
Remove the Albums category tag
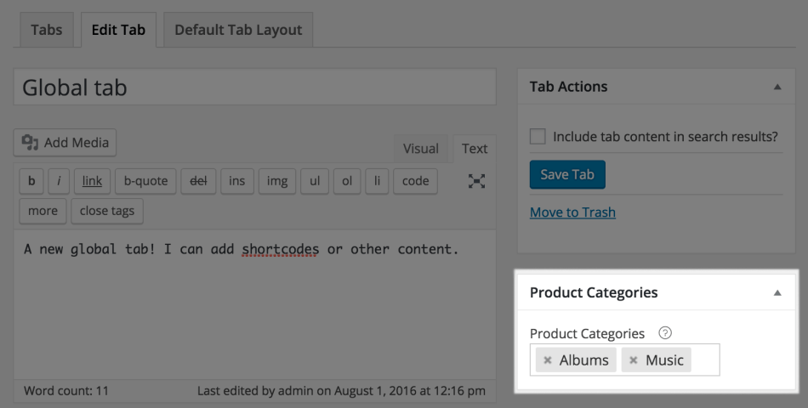(x=548, y=360)
